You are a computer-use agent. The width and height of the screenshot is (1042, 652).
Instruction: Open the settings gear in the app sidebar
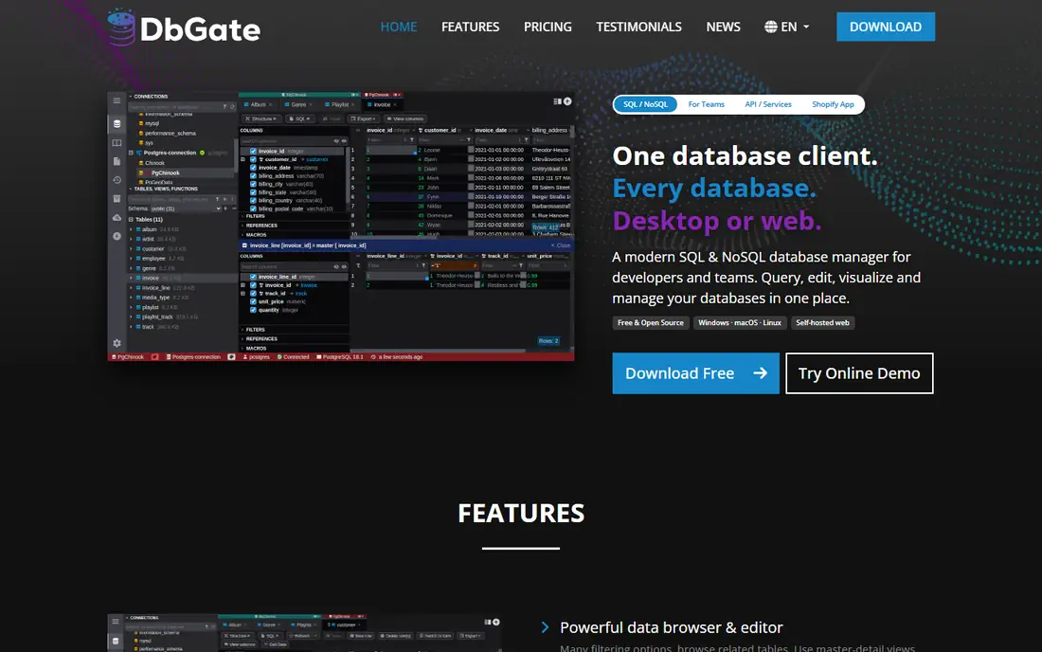coord(117,343)
